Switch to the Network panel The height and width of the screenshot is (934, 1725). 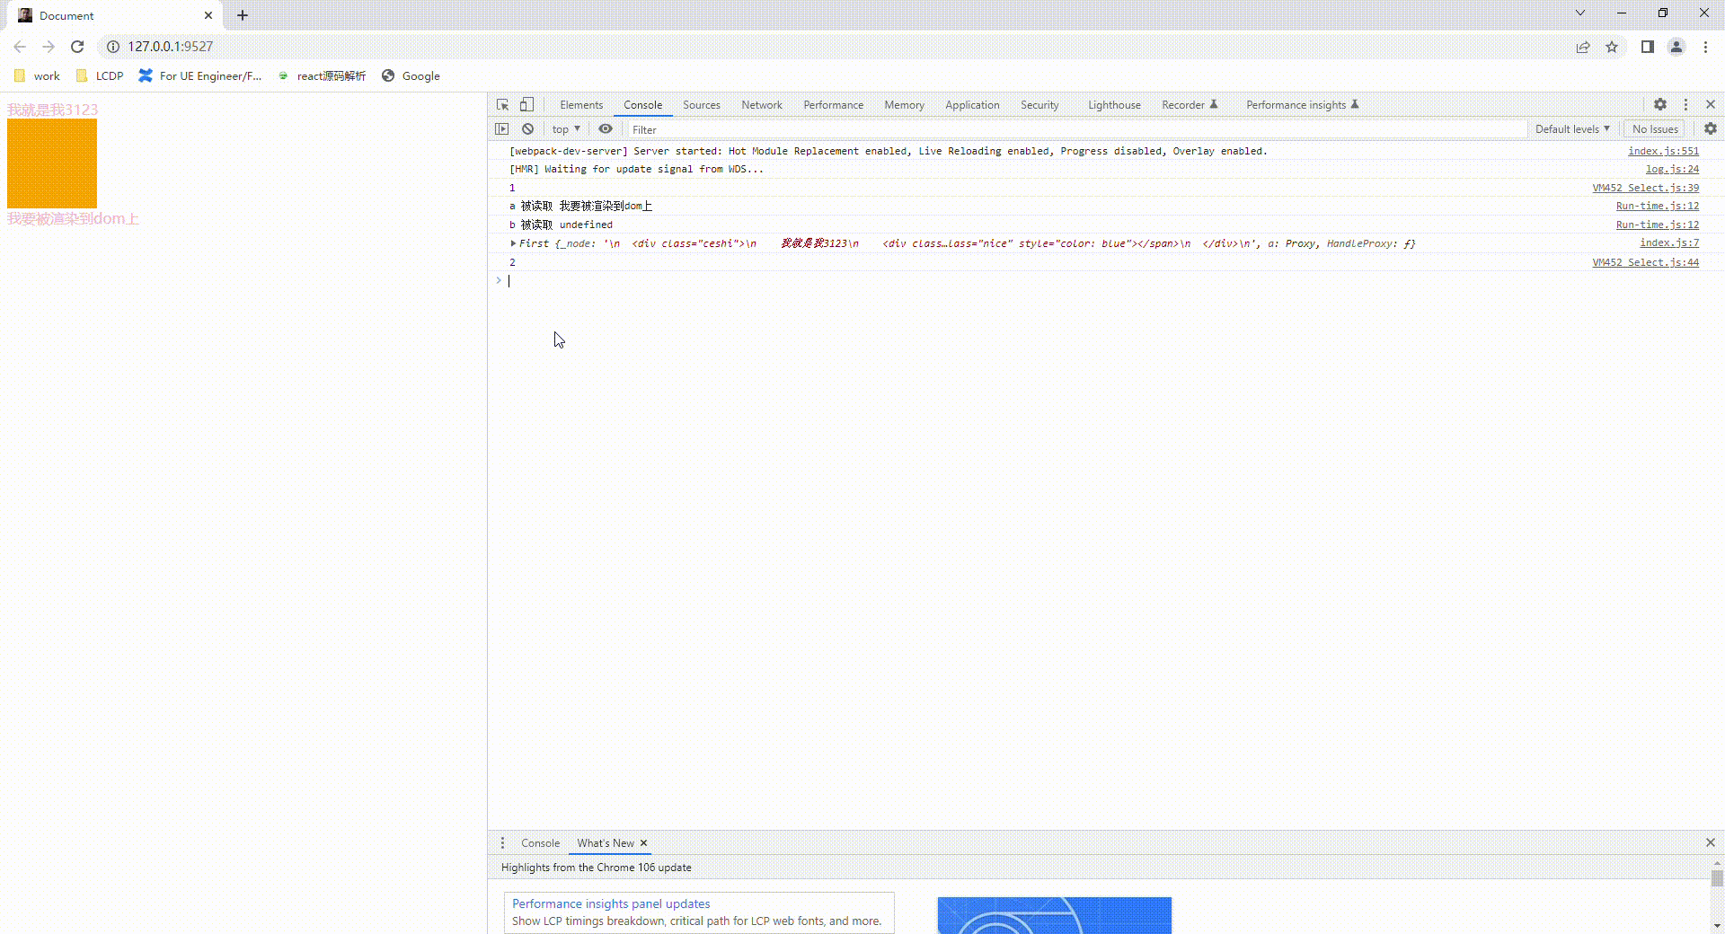[761, 104]
